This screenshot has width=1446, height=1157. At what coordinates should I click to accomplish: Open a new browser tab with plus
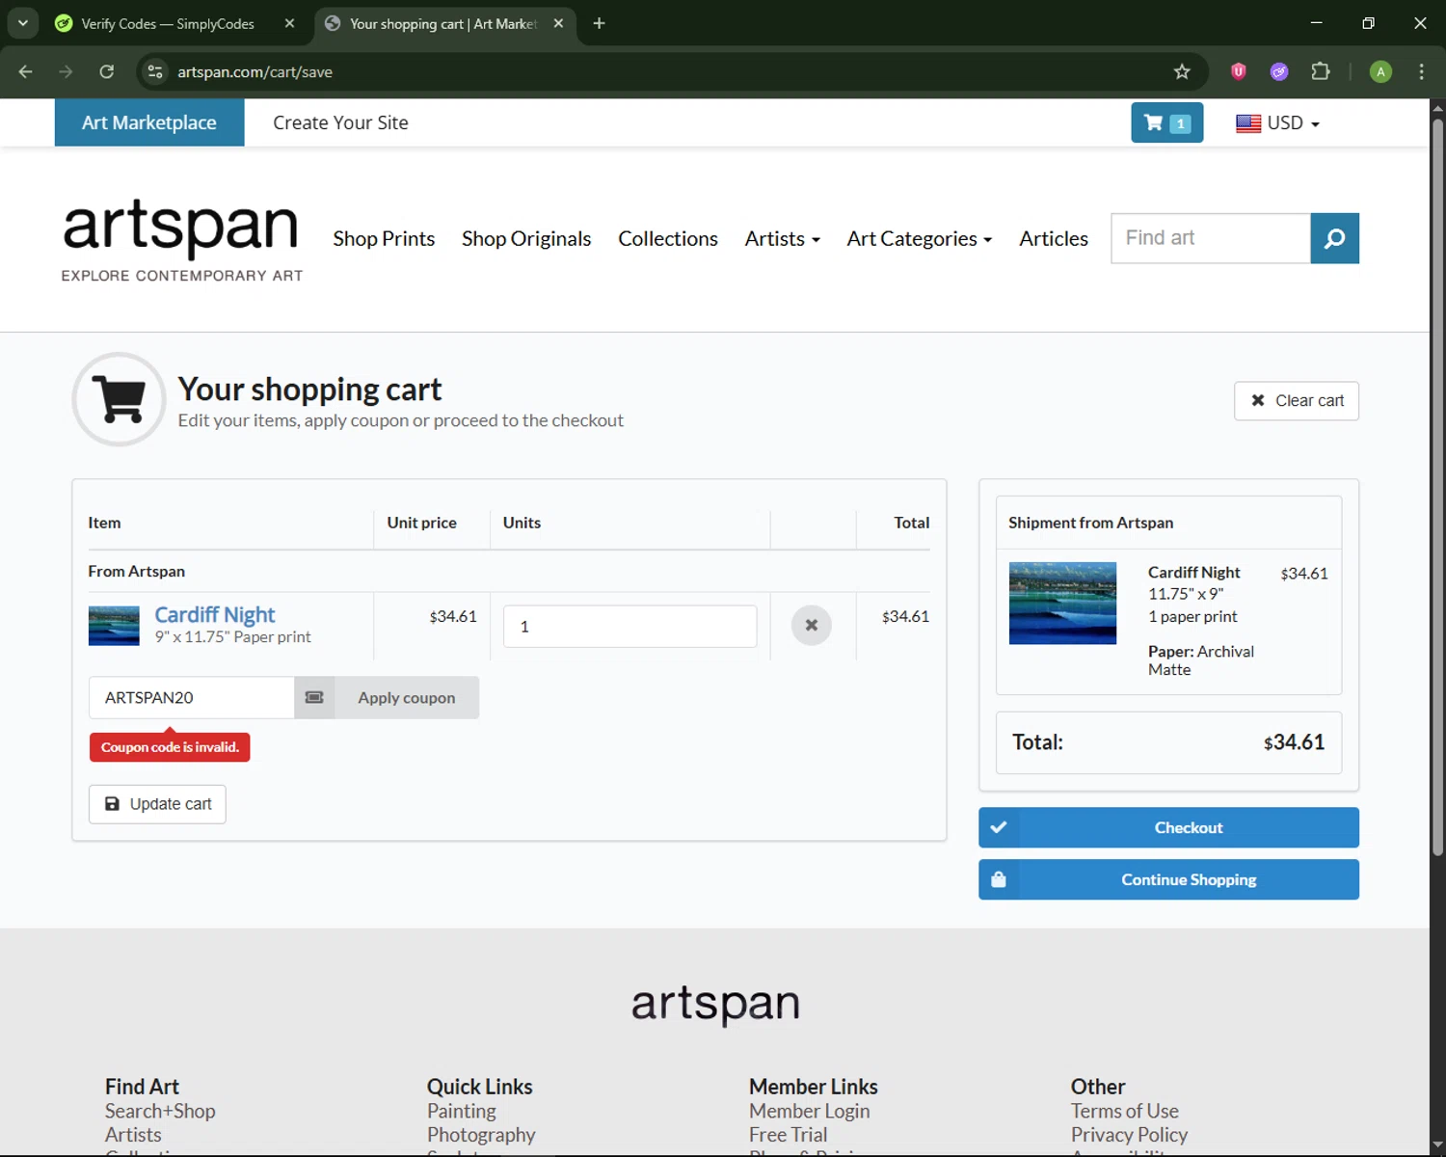[x=599, y=23]
